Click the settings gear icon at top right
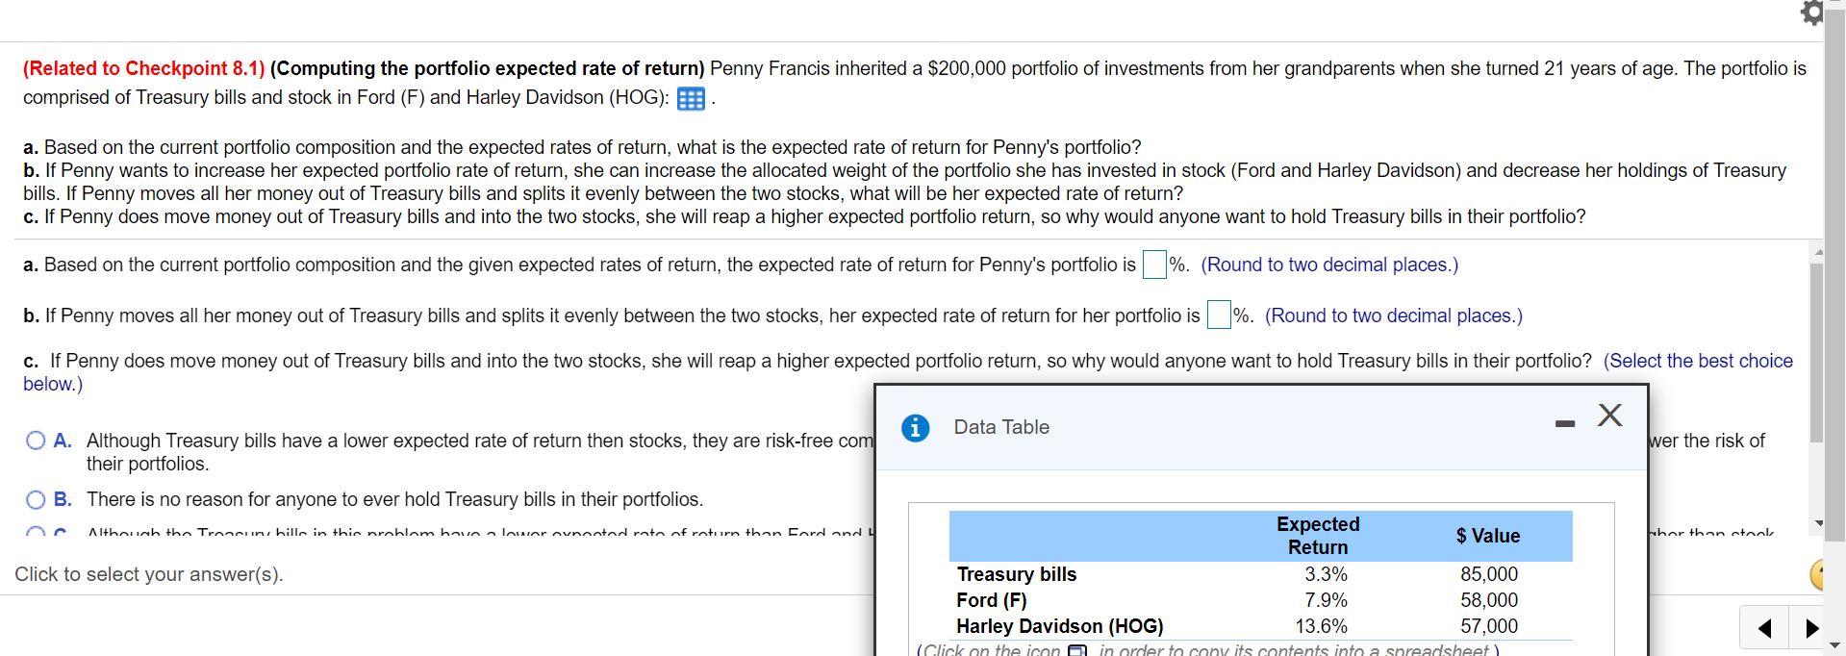Screen dimensions: 1846x656 tap(1811, 13)
